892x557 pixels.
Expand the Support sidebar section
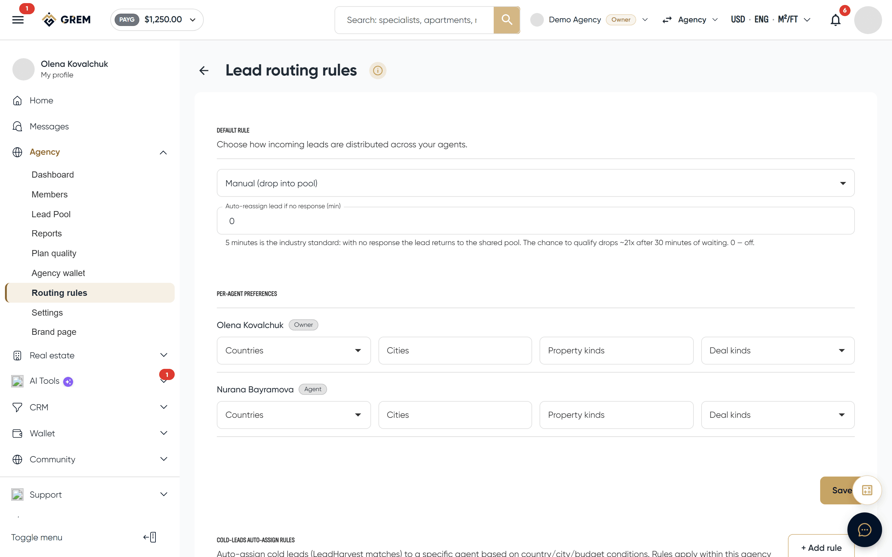(x=164, y=494)
